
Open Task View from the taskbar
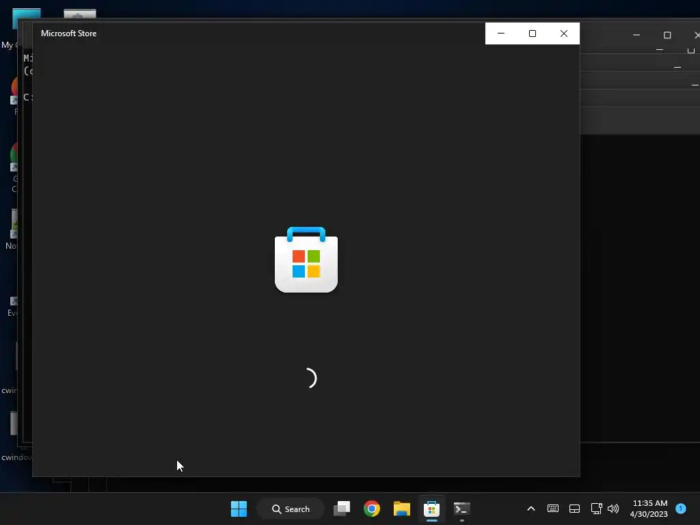[342, 509]
